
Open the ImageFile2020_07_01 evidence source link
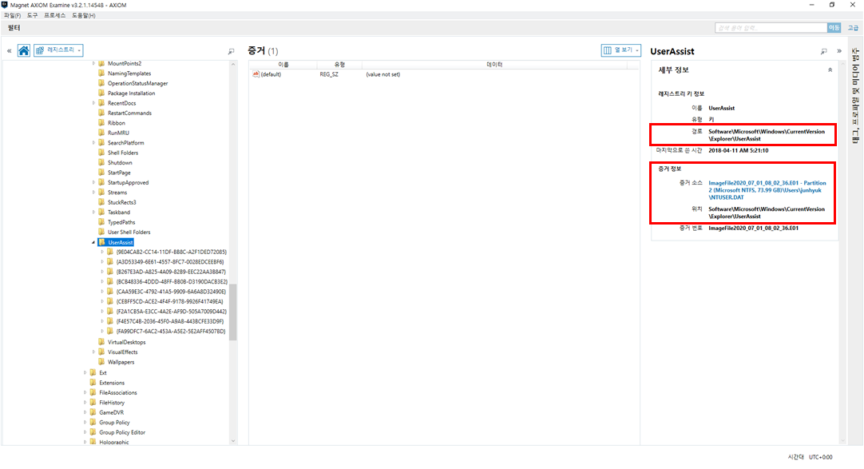[767, 190]
